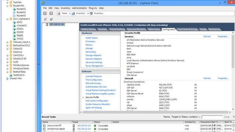Open the Plug-ins menu
This screenshot has width=235, height=132.
(93, 8)
